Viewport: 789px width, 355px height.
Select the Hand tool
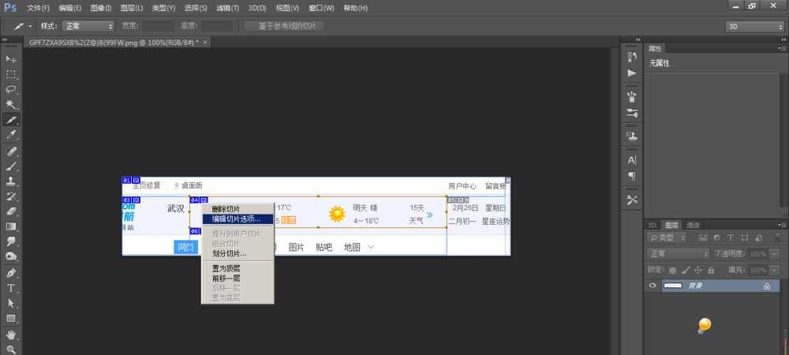11,334
